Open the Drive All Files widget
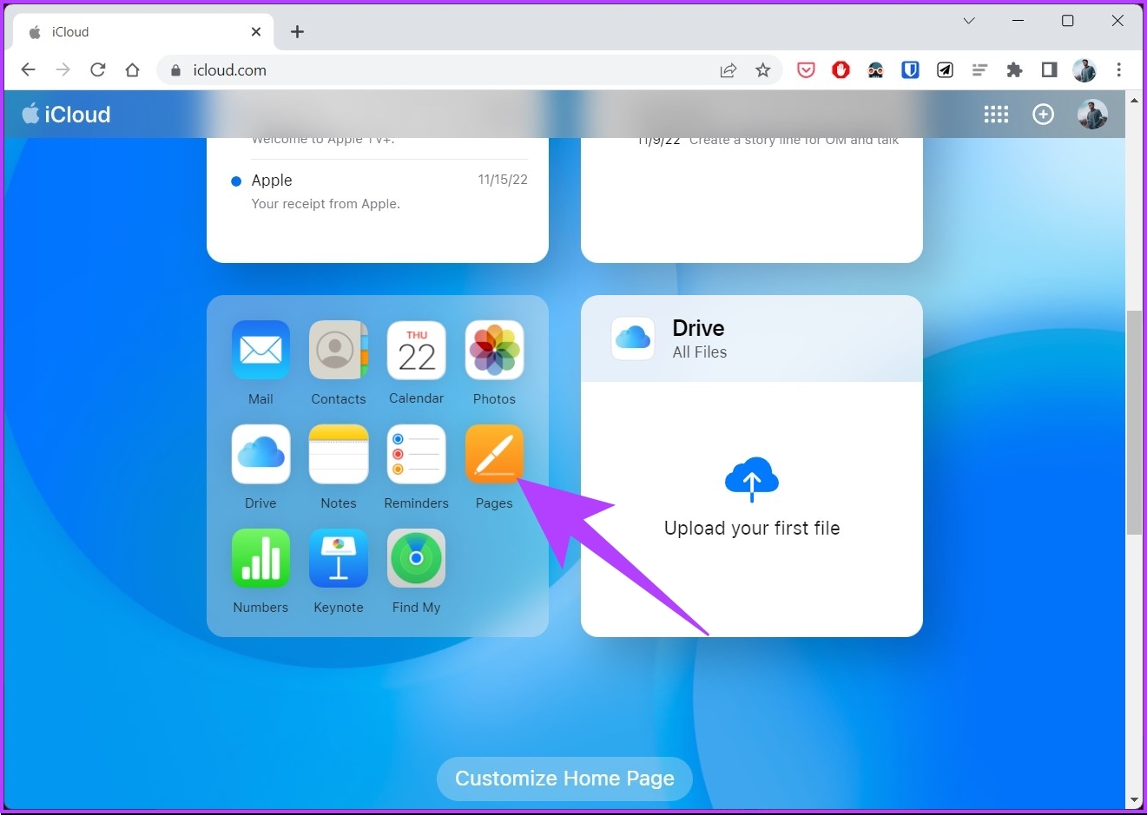This screenshot has height=815, width=1147. pos(751,338)
